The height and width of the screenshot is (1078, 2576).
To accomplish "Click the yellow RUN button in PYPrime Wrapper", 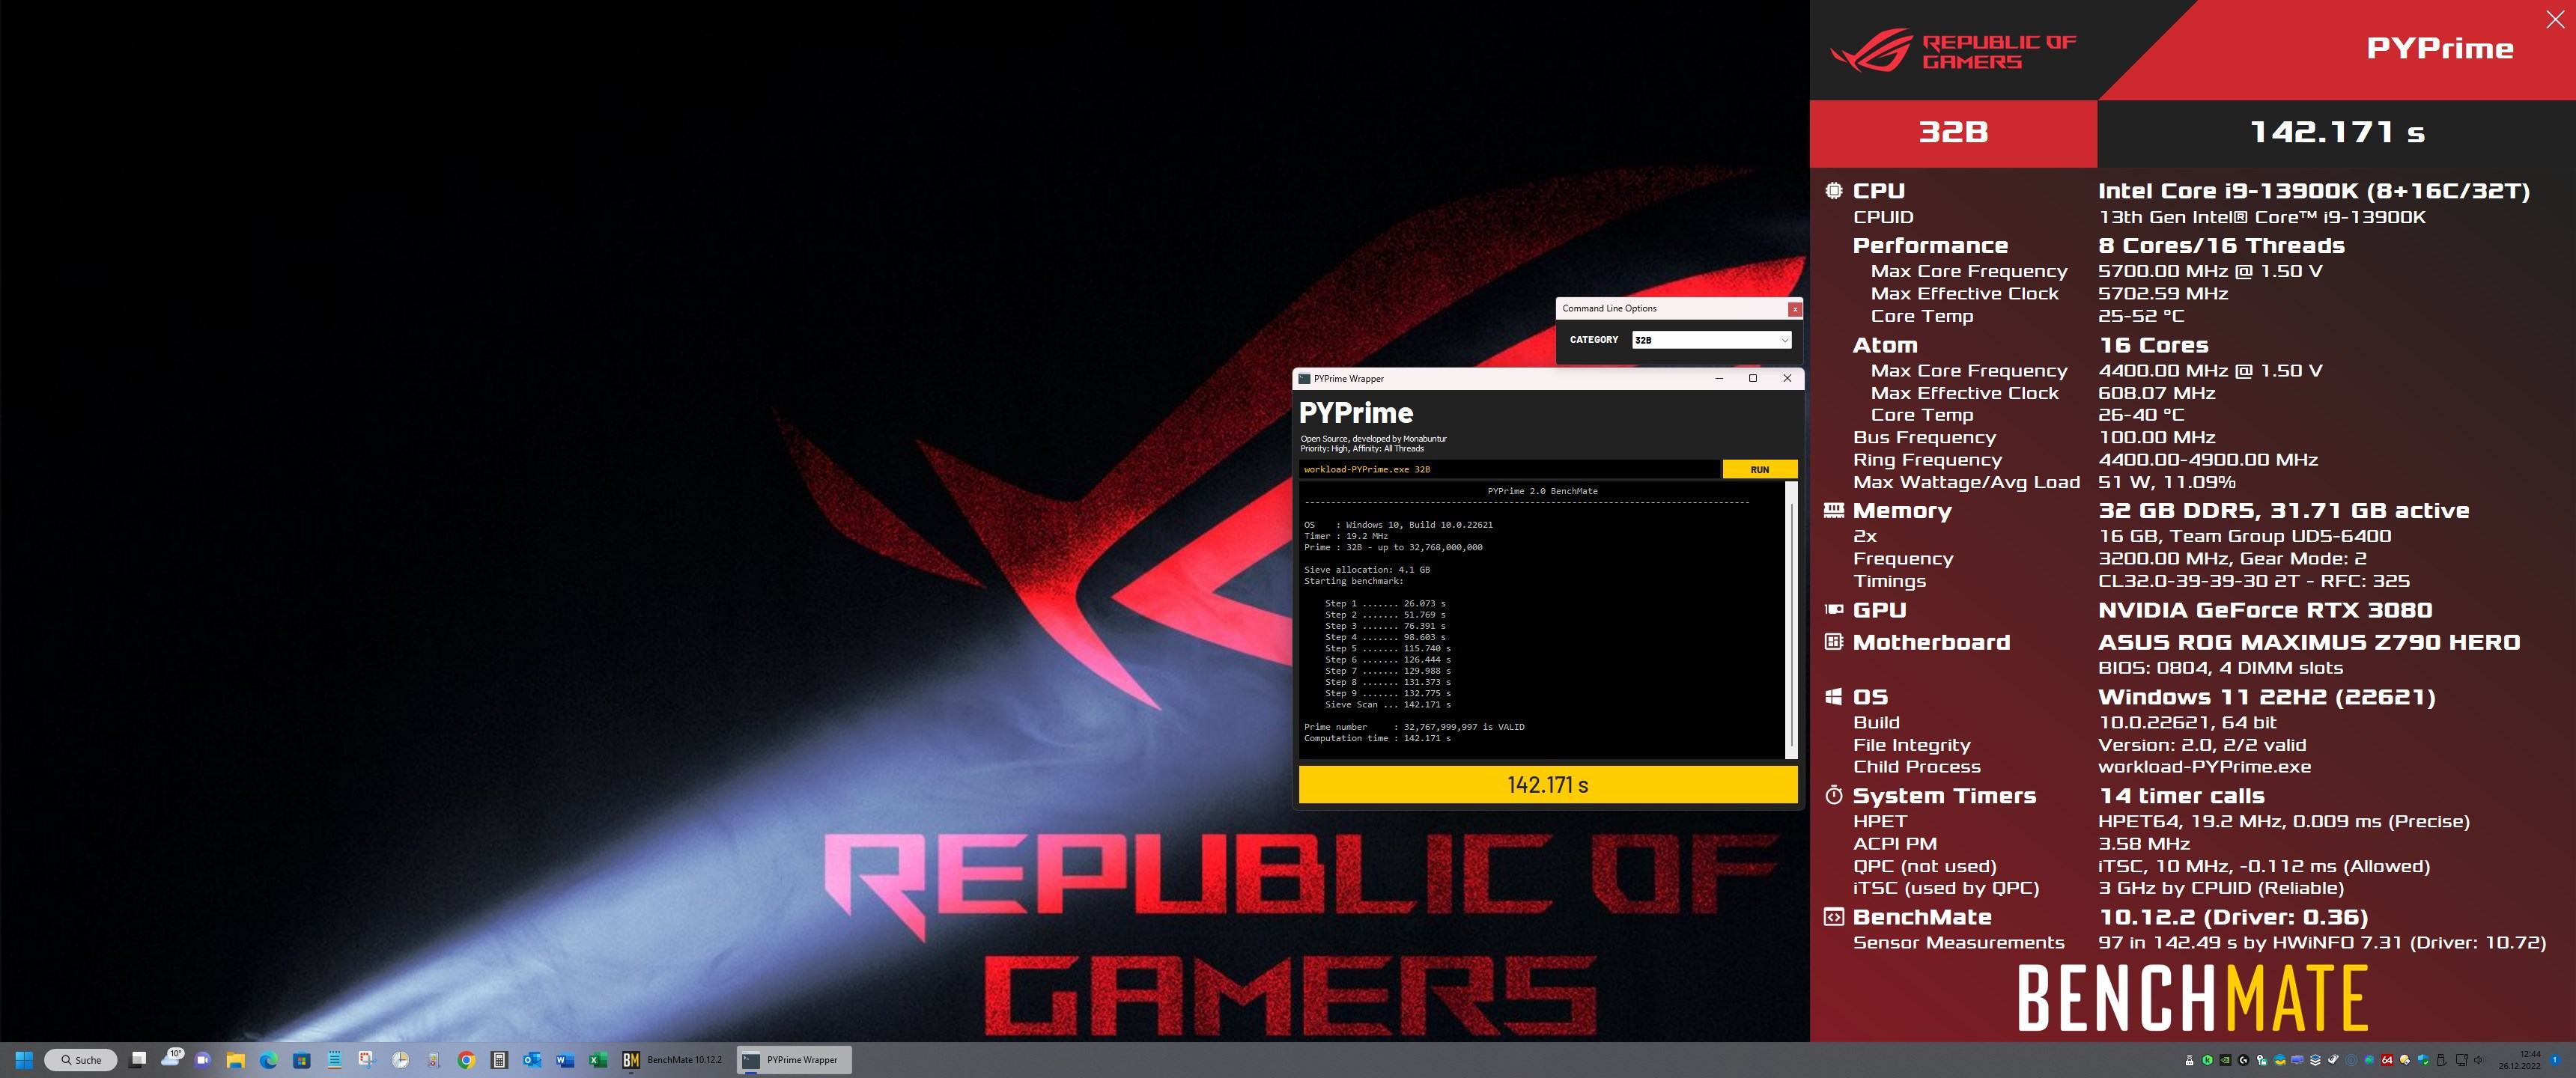I will tap(1759, 469).
